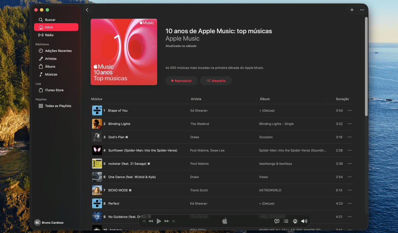Toggle shuffle in the playback bar
This screenshot has height=233, width=398.
(x=144, y=221)
